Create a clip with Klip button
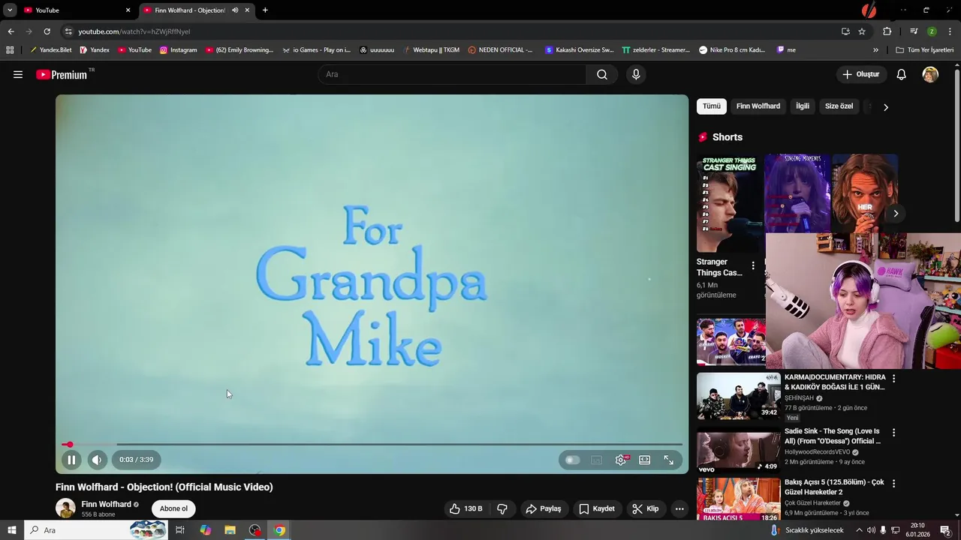This screenshot has height=540, width=961. pos(646,508)
